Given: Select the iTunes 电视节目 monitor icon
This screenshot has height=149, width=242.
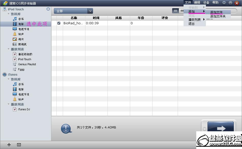Looking at the screenshot, I should click(x=15, y=94).
